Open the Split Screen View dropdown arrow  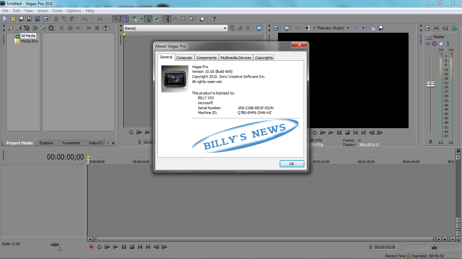314,28
